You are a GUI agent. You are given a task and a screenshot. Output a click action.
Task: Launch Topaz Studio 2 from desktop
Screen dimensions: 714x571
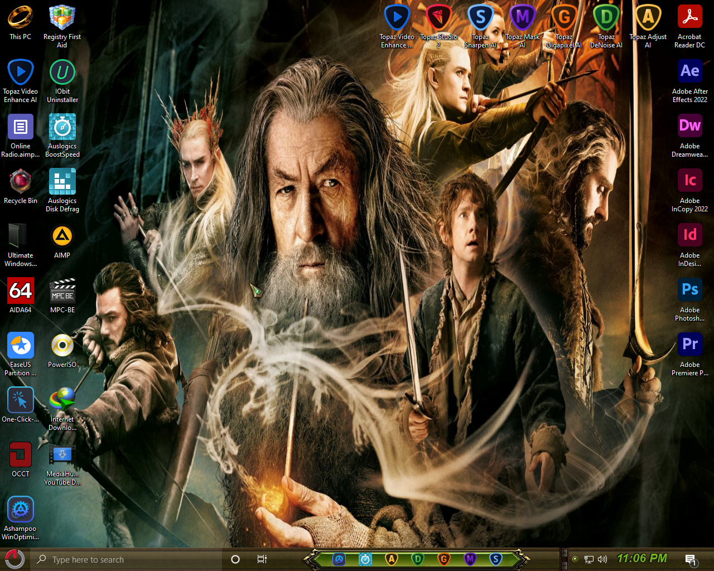coord(438,26)
